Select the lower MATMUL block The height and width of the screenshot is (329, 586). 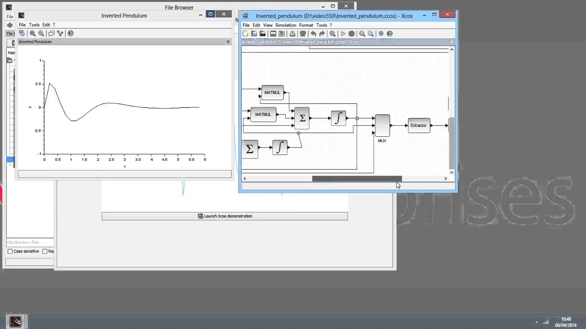pyautogui.click(x=263, y=114)
